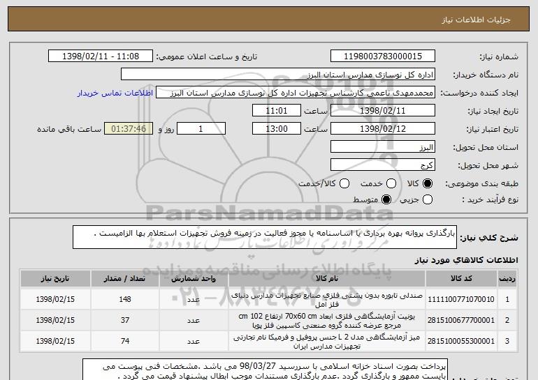
Task: Click the تعداد / مقدار column header
Action: coord(125,279)
